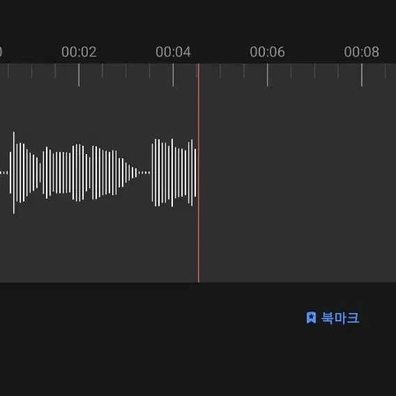Click the silent dotted waveform at far left
396x396 pixels.
3,173
